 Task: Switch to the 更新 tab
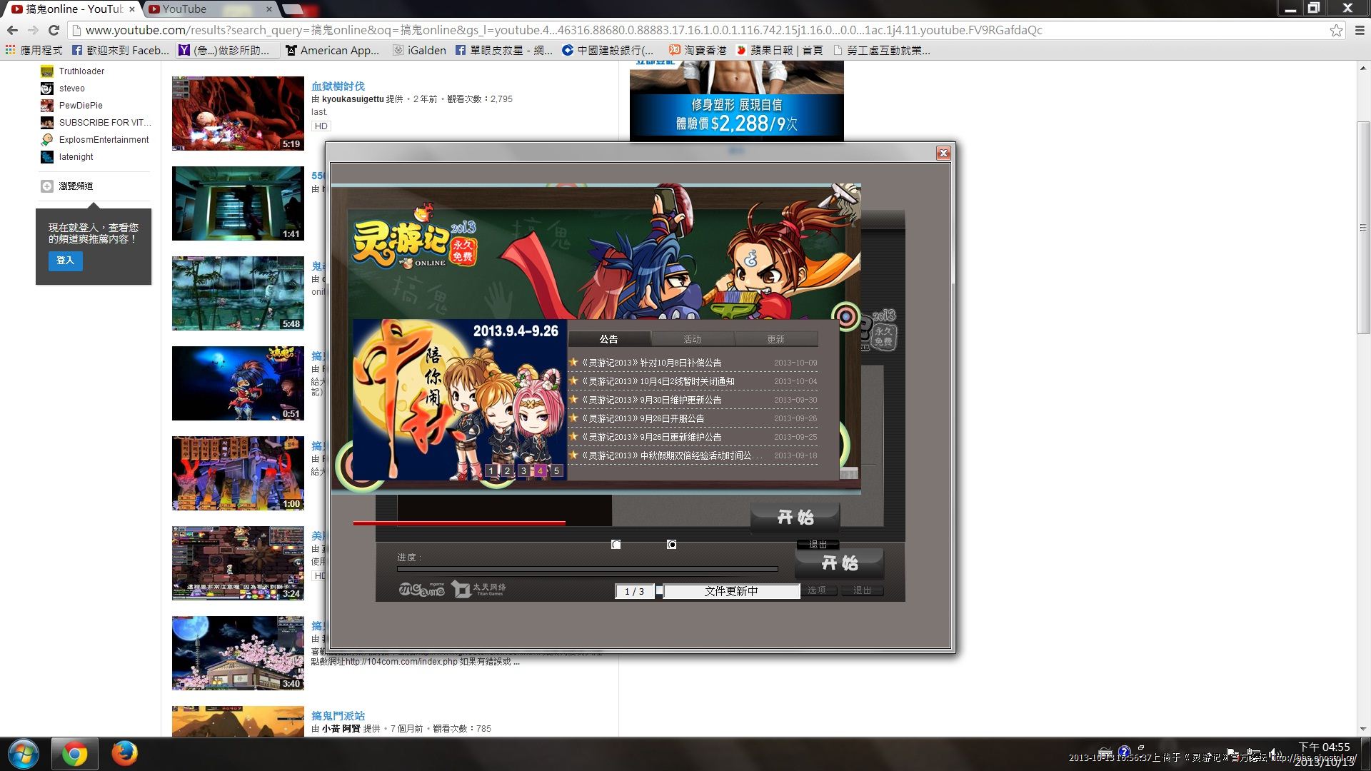775,339
